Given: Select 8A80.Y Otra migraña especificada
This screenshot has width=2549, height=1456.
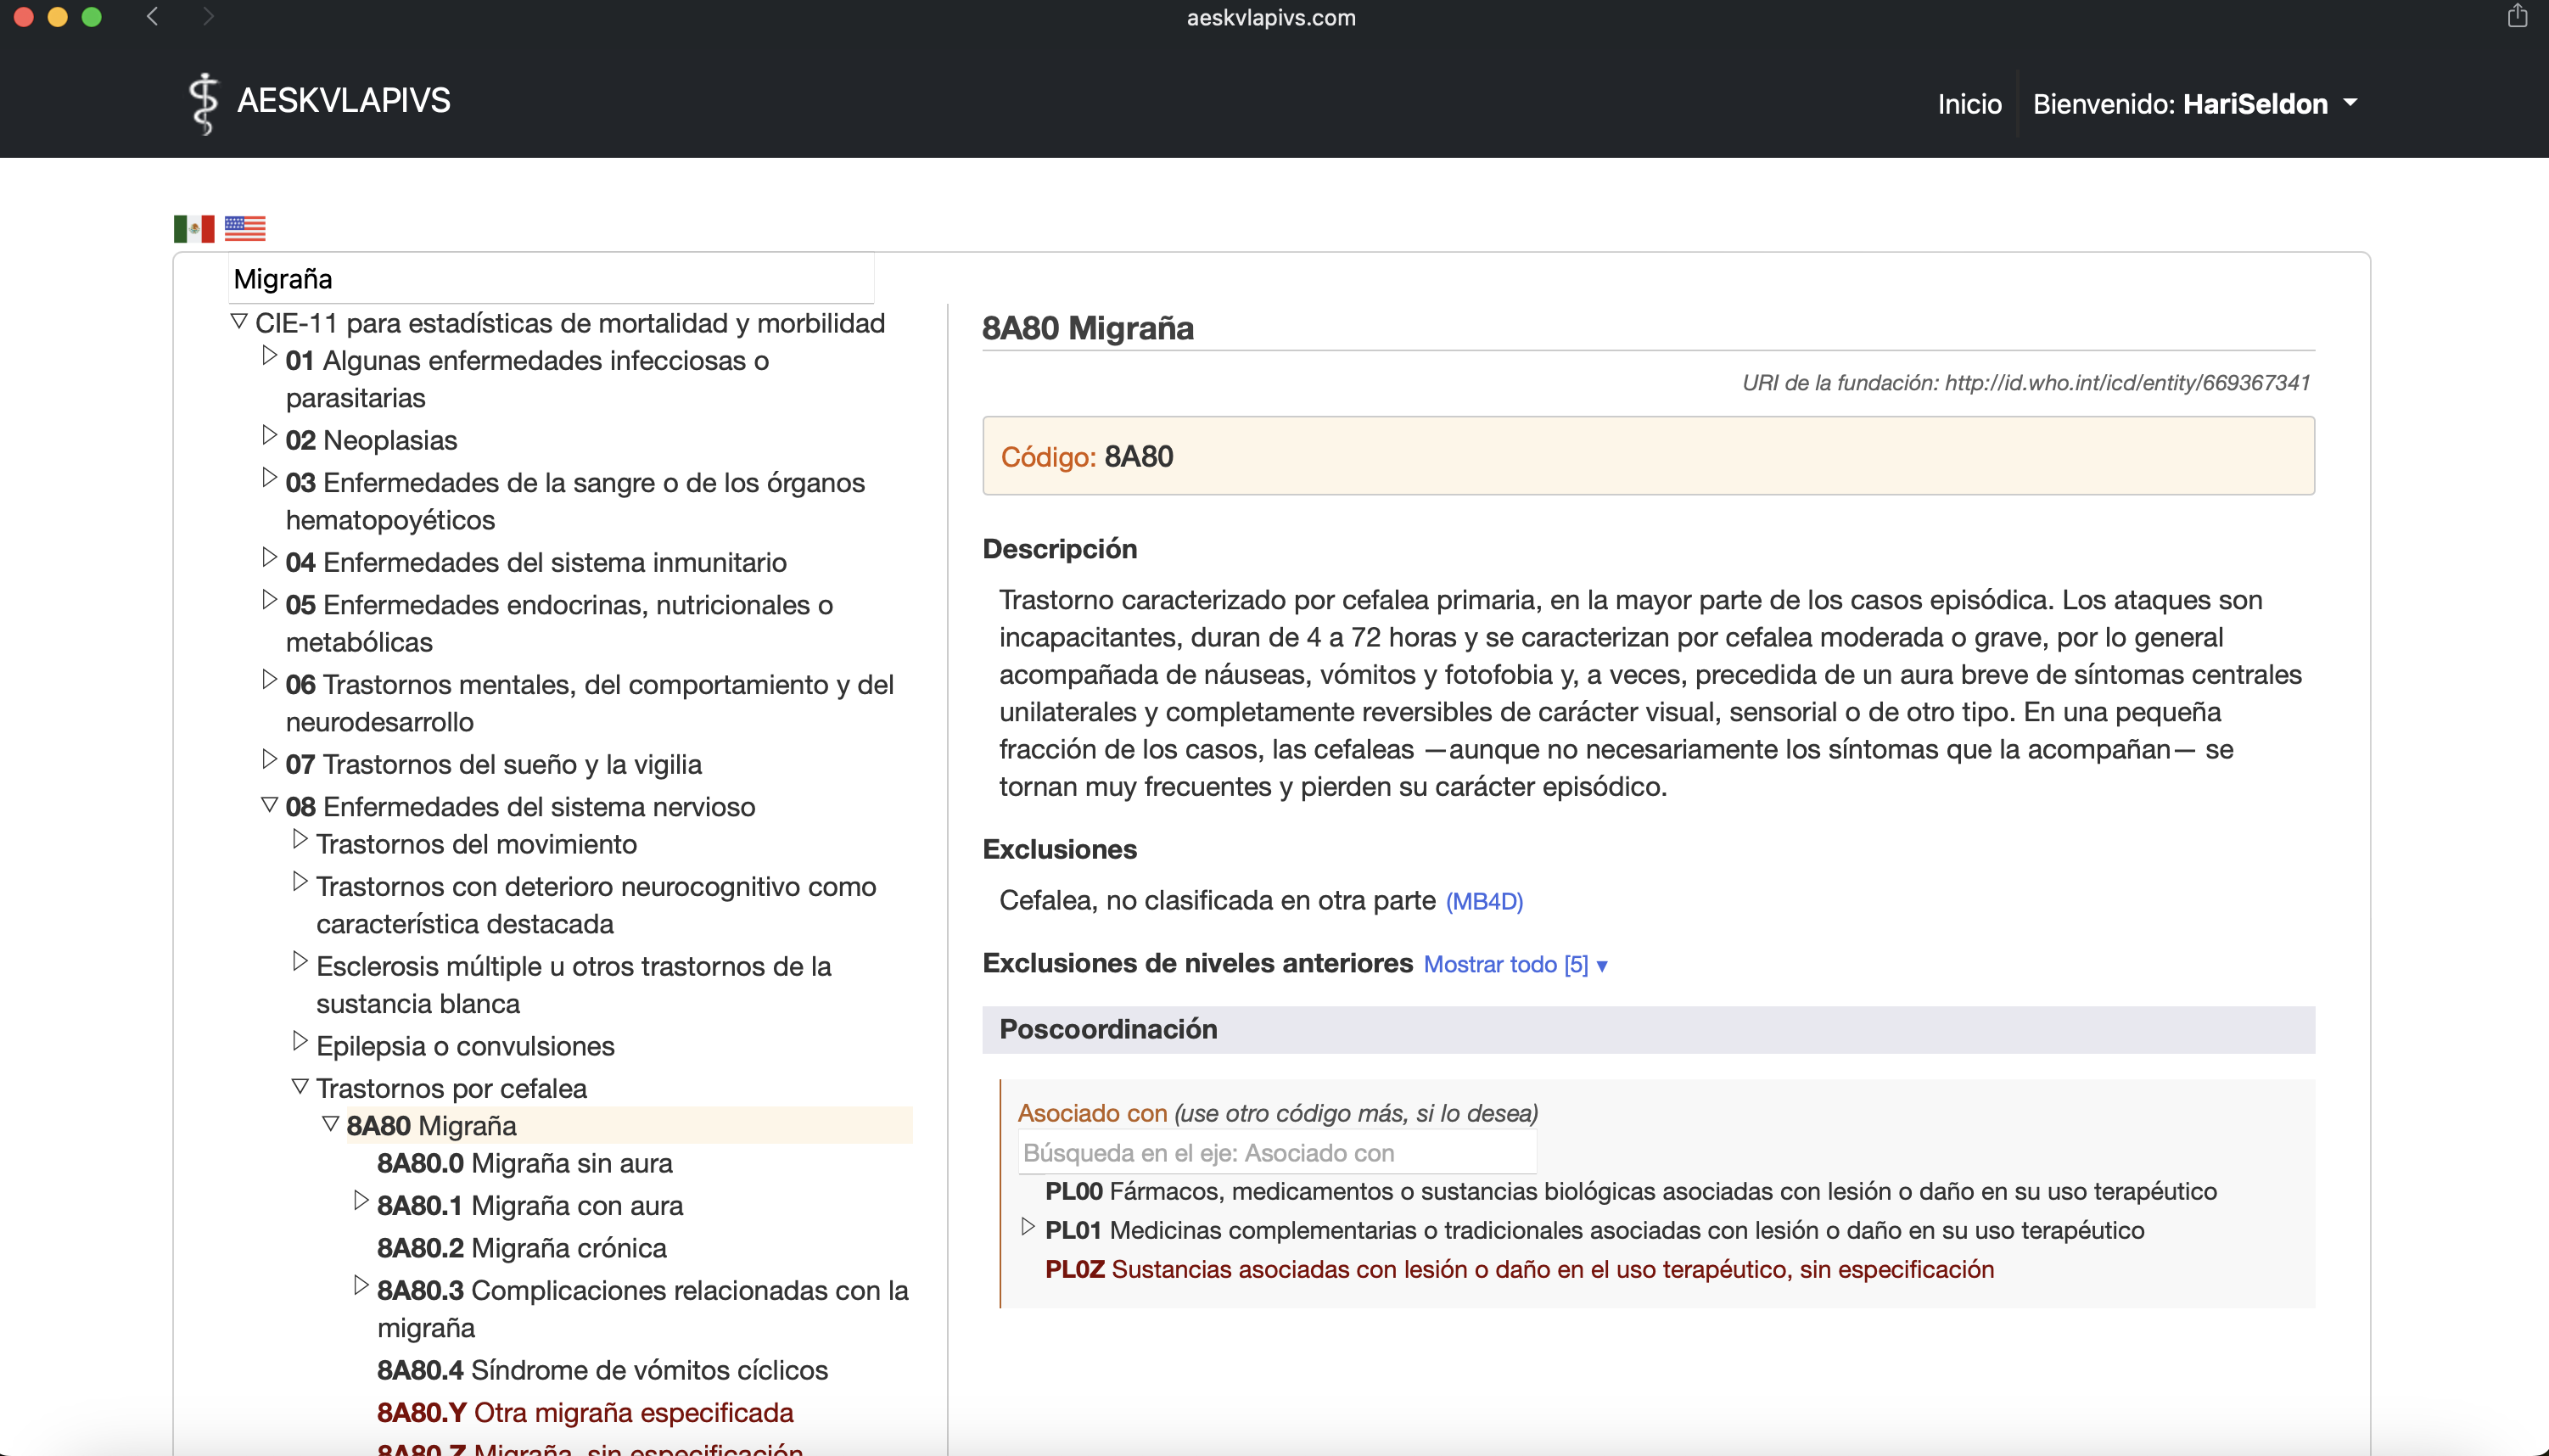Looking at the screenshot, I should [x=585, y=1412].
